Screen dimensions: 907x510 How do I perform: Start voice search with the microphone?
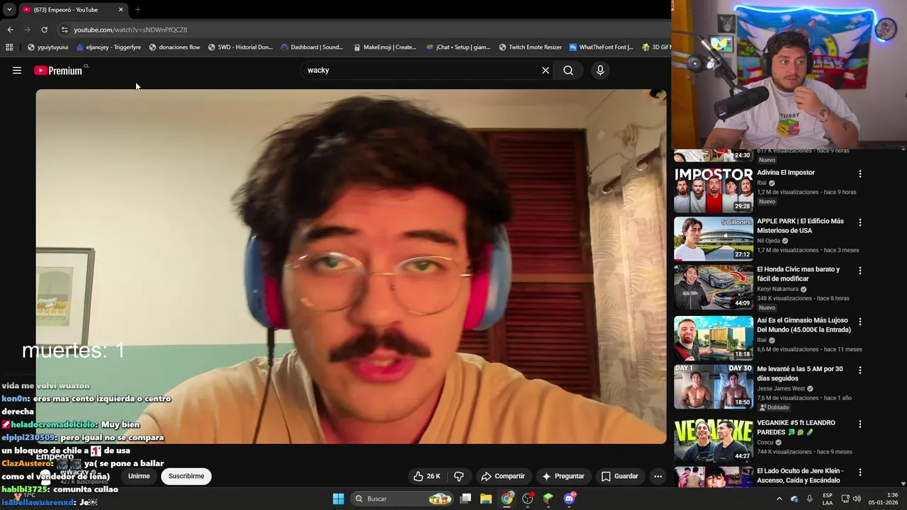click(x=600, y=70)
